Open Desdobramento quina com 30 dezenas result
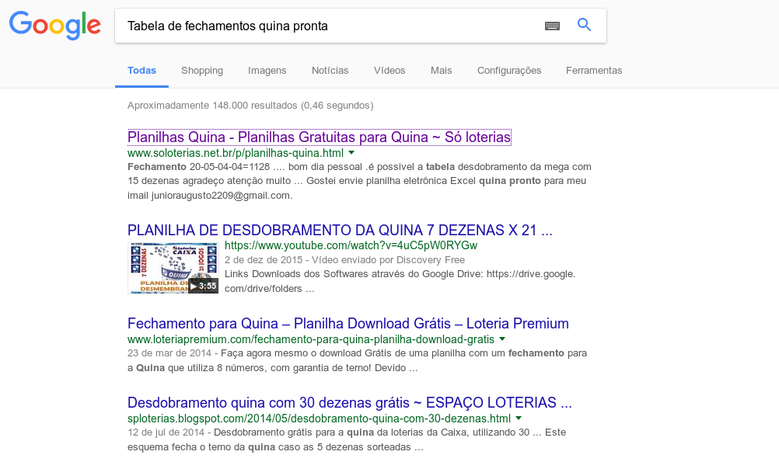The height and width of the screenshot is (462, 779). (x=349, y=402)
